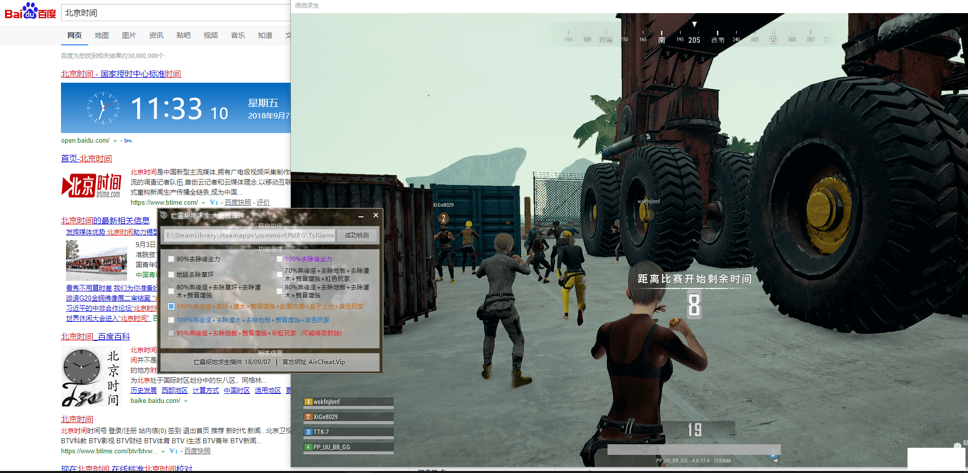This screenshot has height=473, width=968.
Task: Expand the dropdown arrow after btime.com/btv URL
Action: [x=163, y=451]
